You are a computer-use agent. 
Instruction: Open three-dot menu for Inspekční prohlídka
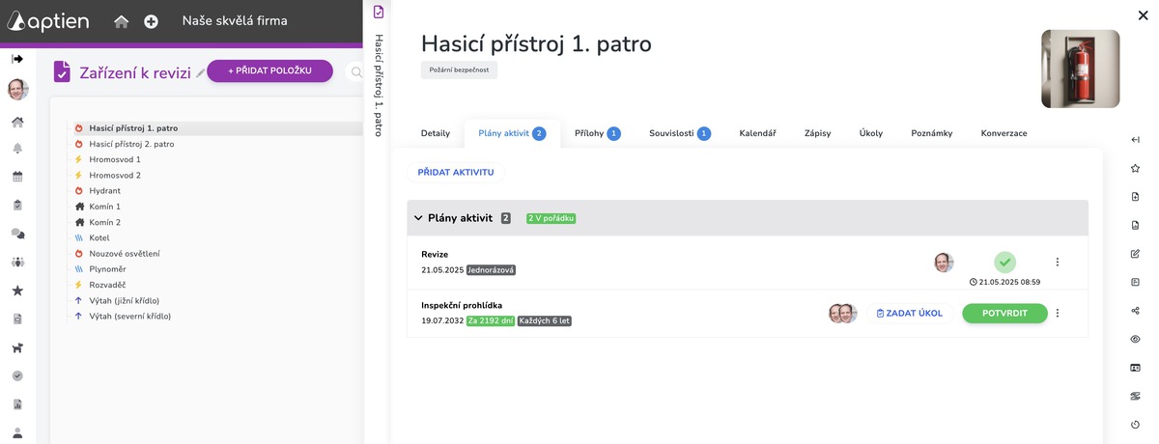[x=1058, y=313]
